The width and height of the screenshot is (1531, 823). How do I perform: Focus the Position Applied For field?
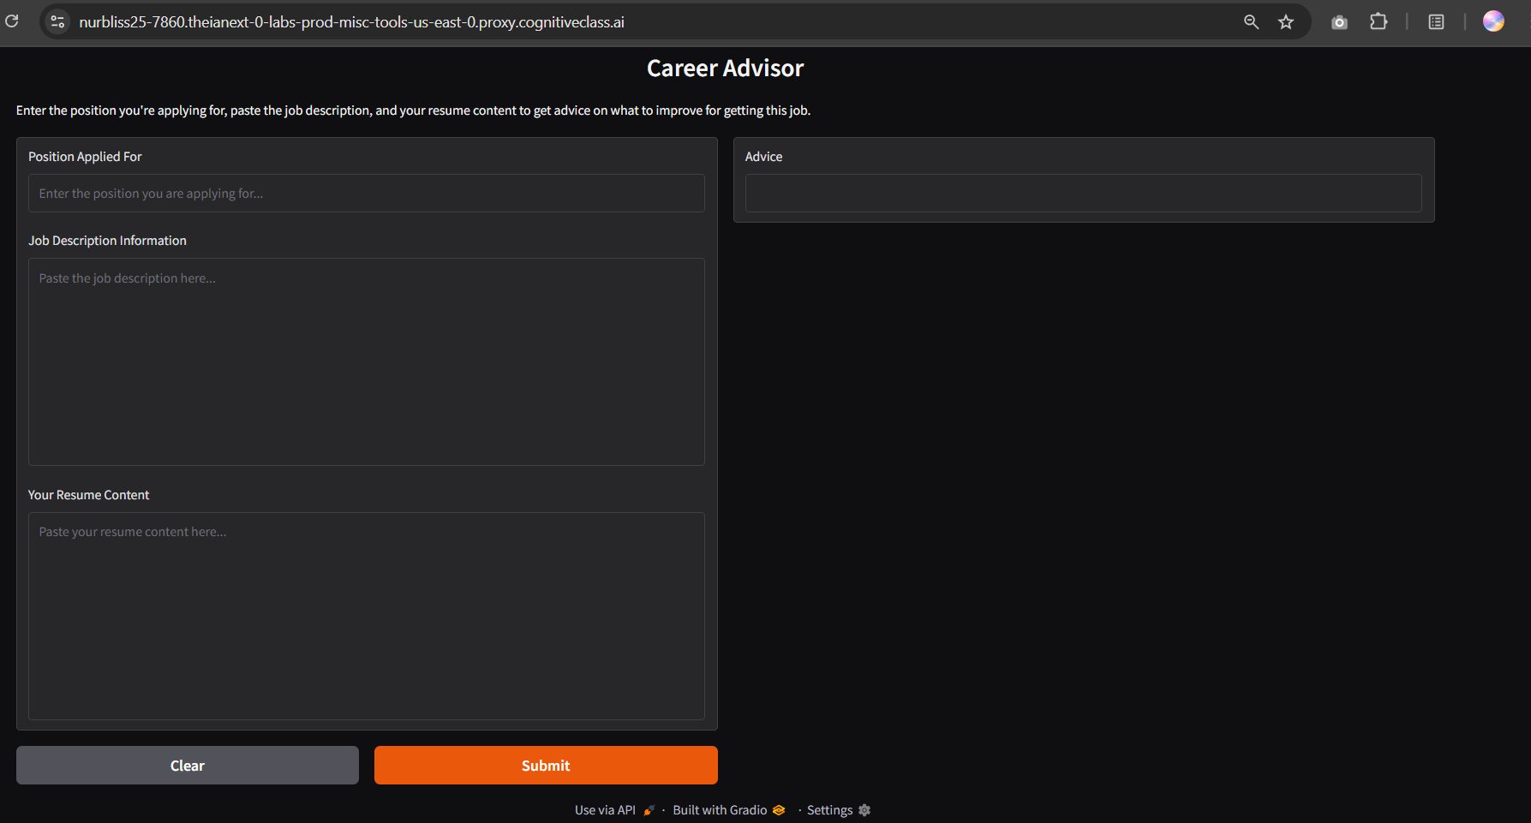point(366,194)
